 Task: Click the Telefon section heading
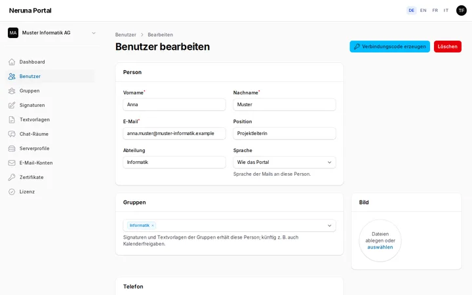pos(133,286)
